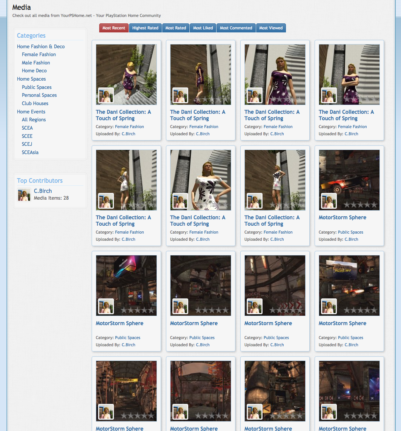This screenshot has width=401, height=431.
Task: Click uploader avatar on Pacific Rift billboard thumbnail
Action: 329,306
